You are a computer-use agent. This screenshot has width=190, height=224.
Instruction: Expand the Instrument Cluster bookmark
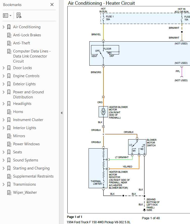click(4, 120)
